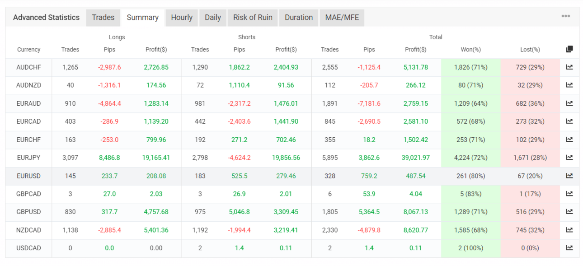Click NZDCAD longs profit 5,401.36
Image resolution: width=583 pixels, height=266 pixels.
click(156, 230)
